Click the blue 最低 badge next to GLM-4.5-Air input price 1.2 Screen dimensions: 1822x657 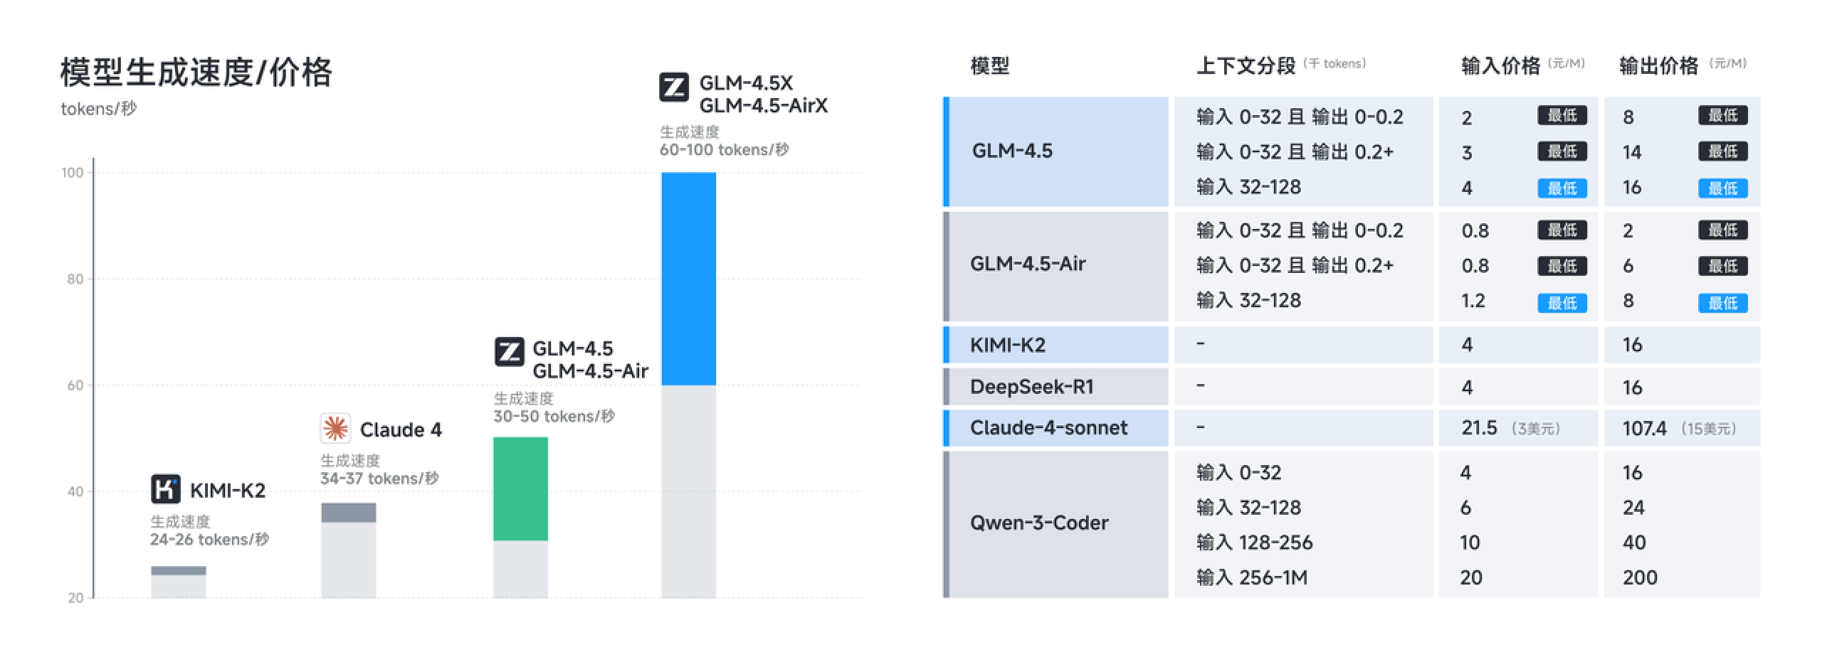[x=1562, y=303]
